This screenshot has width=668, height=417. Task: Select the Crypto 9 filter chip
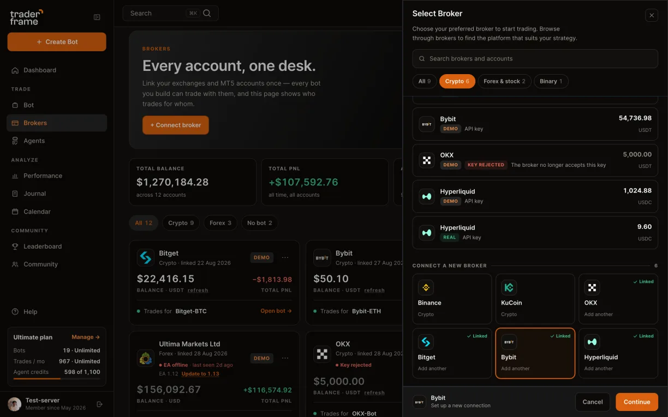181,223
